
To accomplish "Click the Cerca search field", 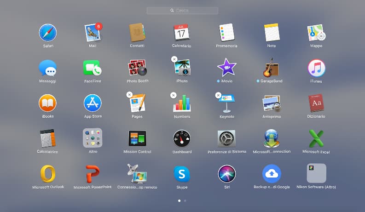I will 182,11.
